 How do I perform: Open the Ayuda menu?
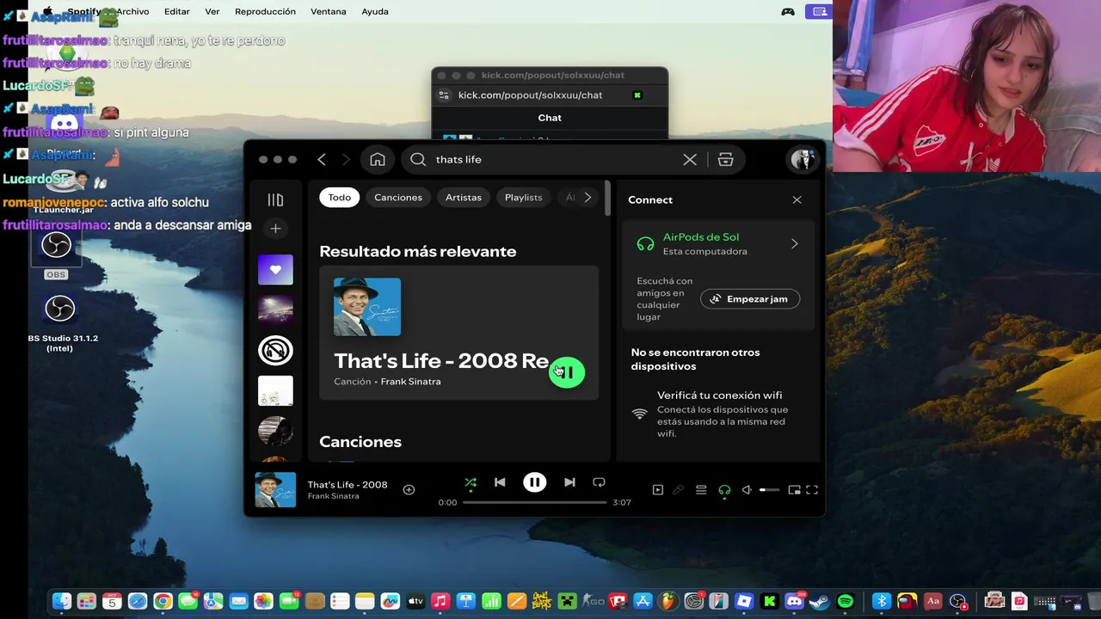pos(375,11)
